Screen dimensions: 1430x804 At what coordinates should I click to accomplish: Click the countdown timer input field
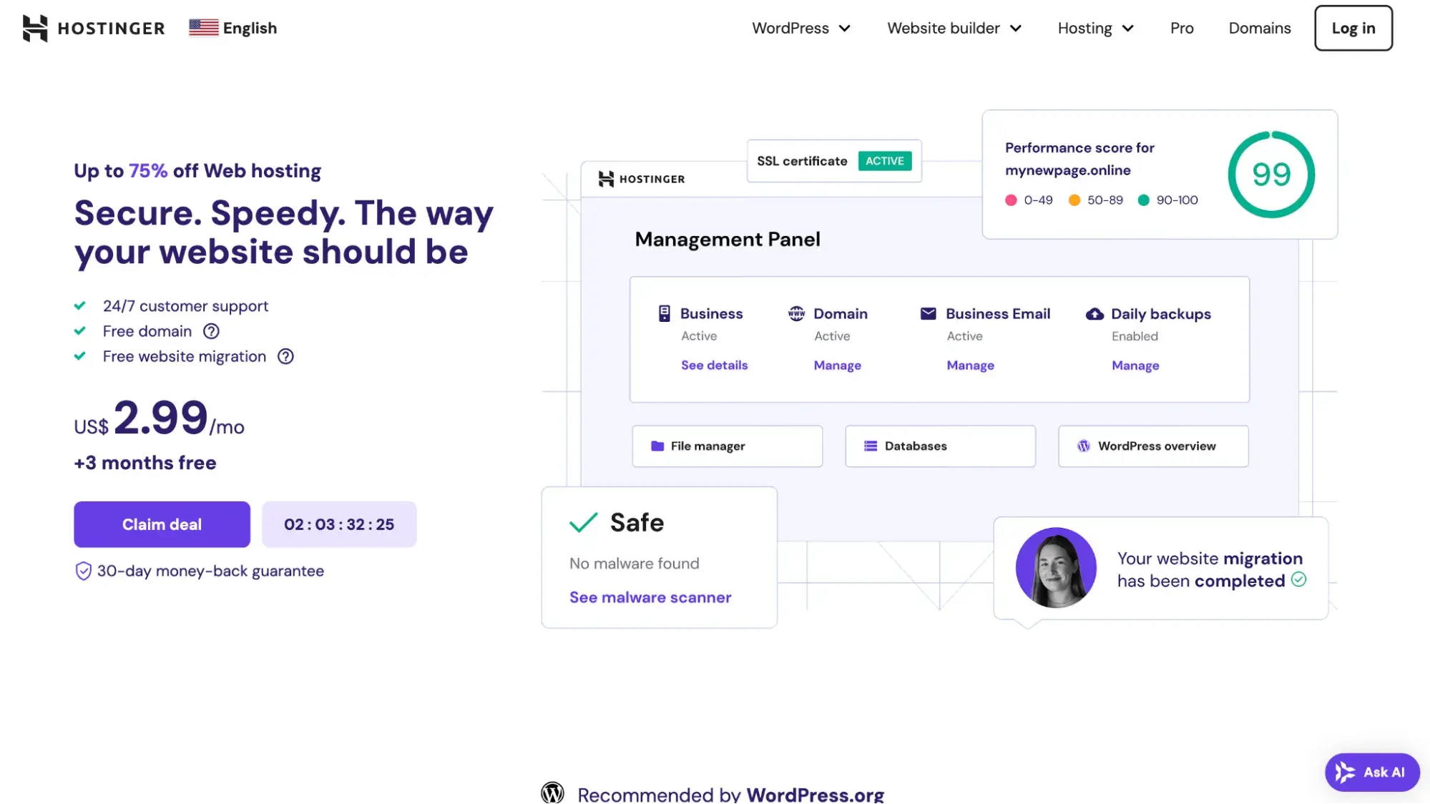pyautogui.click(x=339, y=524)
